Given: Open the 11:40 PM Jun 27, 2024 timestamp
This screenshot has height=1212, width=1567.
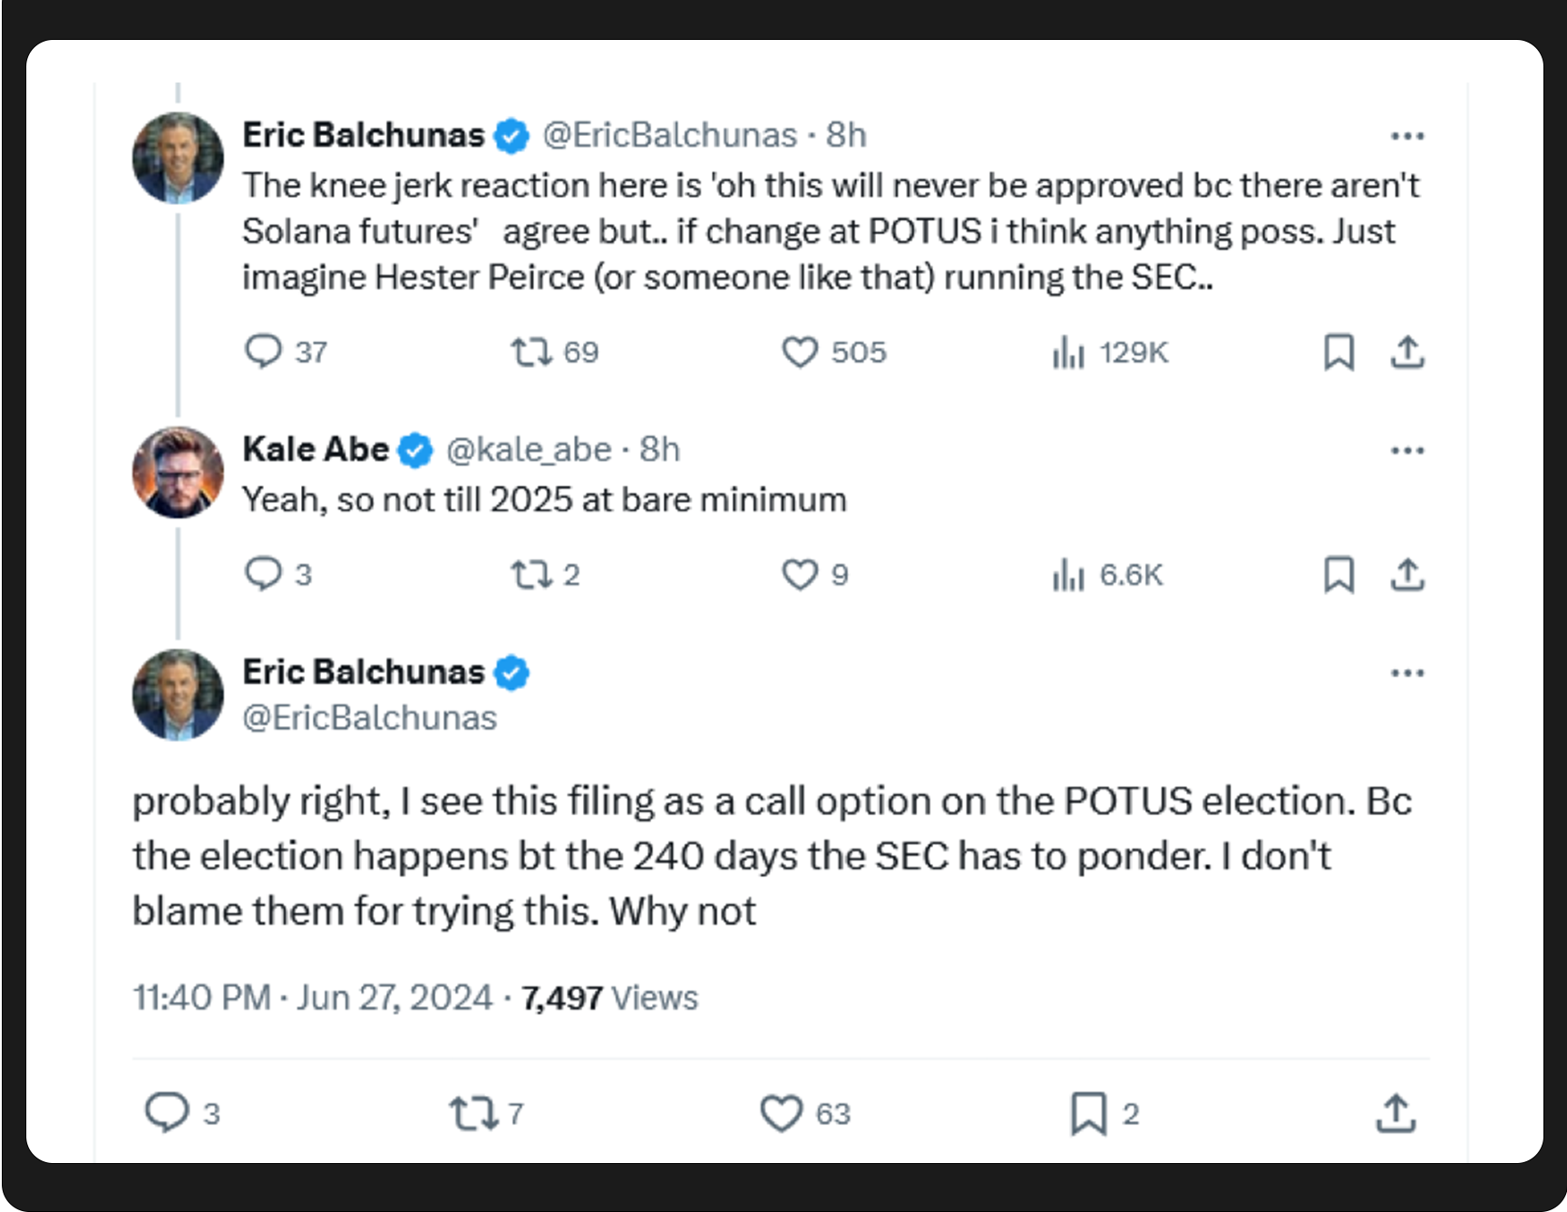Looking at the screenshot, I should click(x=312, y=998).
